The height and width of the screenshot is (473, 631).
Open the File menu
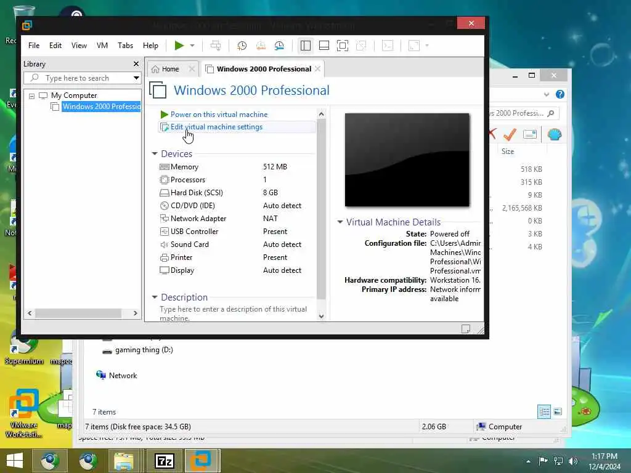point(34,46)
